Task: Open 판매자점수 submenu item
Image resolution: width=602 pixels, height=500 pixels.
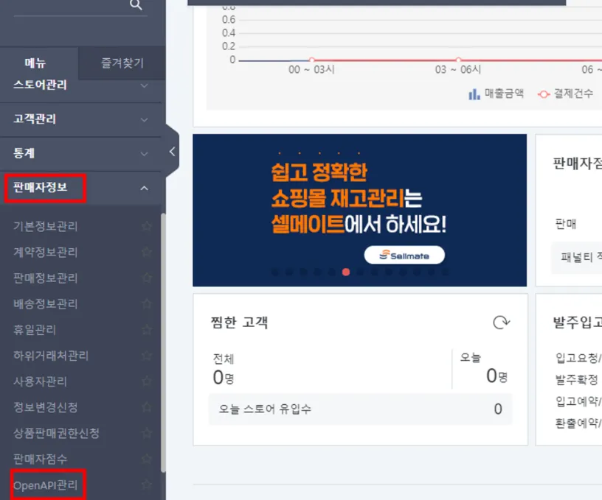Action: tap(40, 459)
